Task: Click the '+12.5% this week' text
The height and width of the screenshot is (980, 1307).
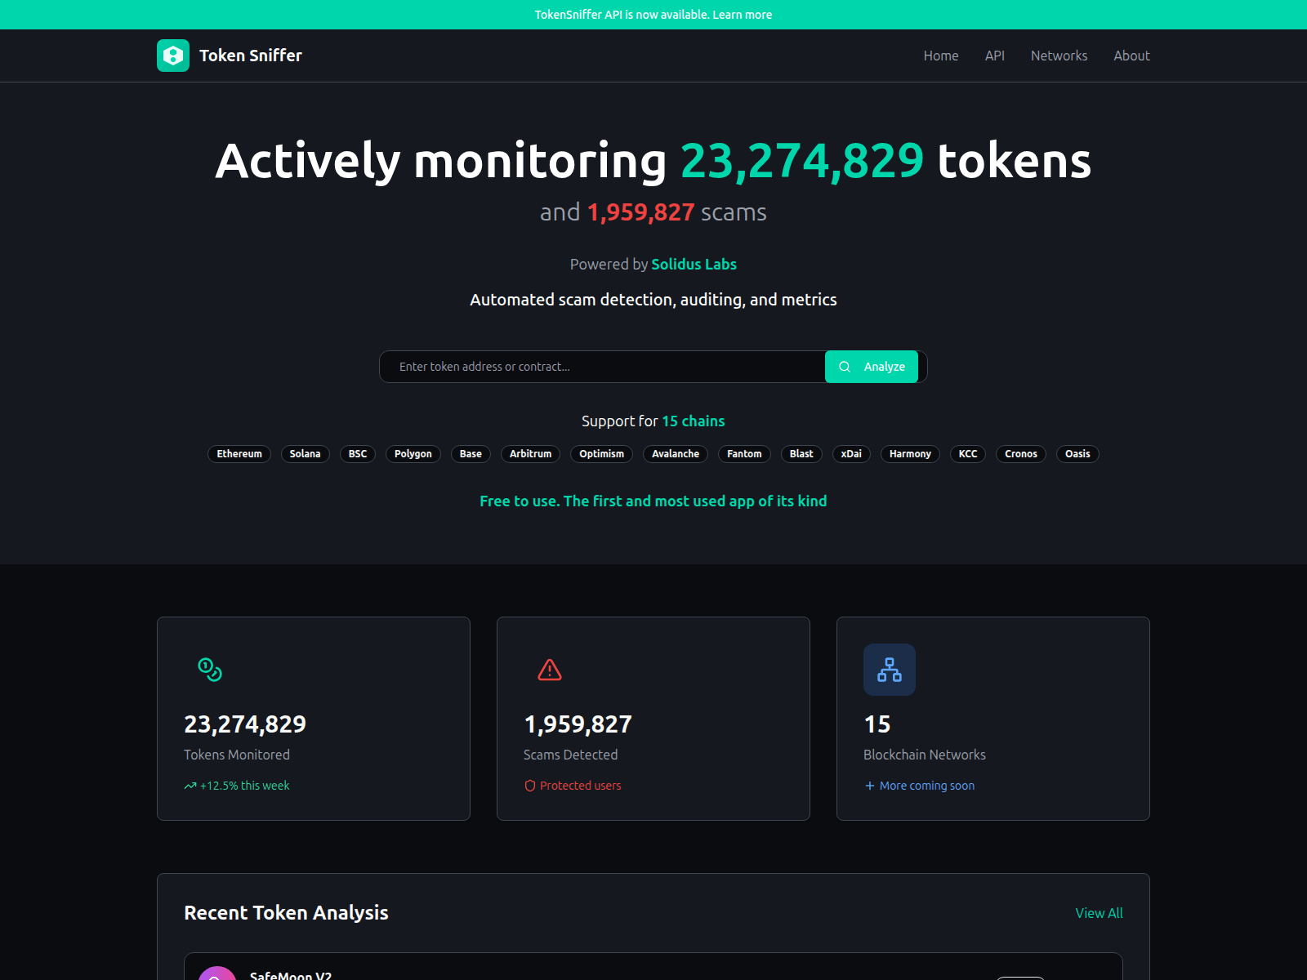Action: click(x=245, y=786)
